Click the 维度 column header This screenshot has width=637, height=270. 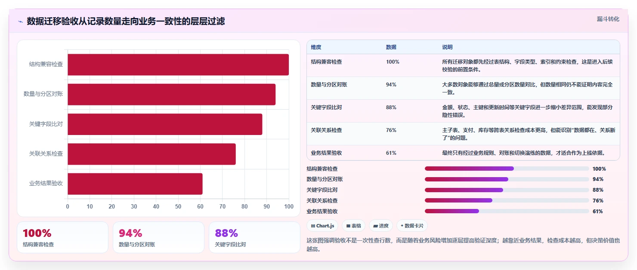pos(316,47)
